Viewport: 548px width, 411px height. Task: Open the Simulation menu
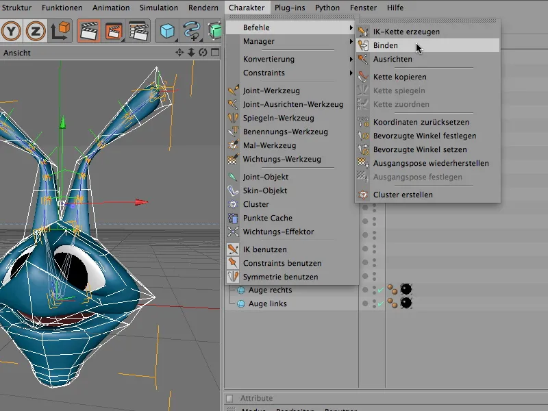coord(159,8)
